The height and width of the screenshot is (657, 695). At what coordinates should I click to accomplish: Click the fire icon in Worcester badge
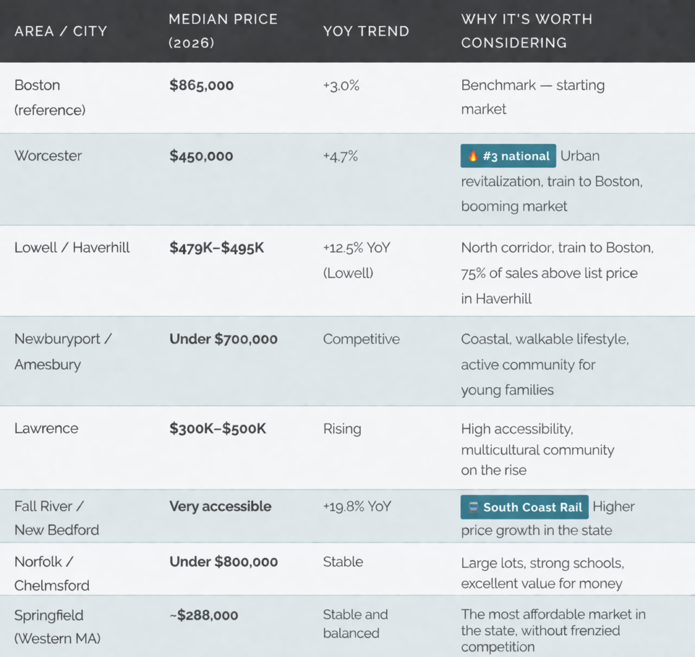[x=473, y=156]
